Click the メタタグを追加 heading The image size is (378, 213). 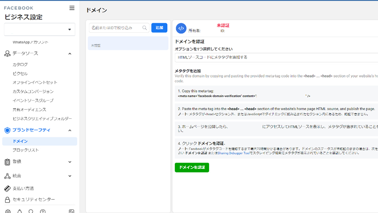coord(188,71)
